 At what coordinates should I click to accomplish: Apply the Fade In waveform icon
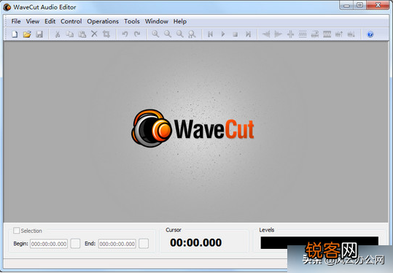pos(266,34)
